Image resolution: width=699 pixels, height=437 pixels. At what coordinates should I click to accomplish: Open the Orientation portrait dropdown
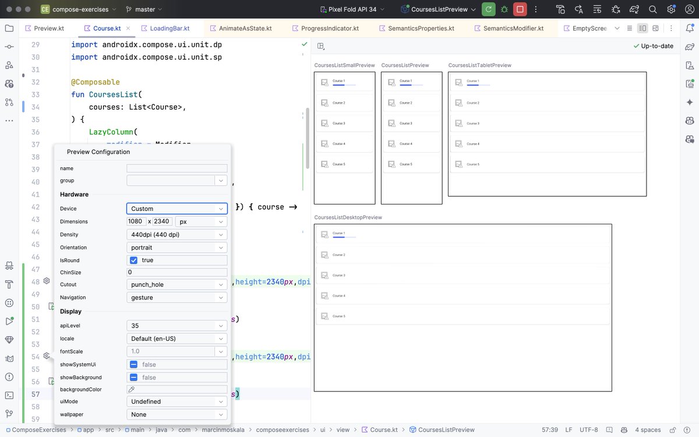click(176, 248)
